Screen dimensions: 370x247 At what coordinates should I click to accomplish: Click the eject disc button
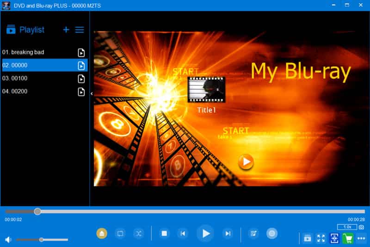pos(102,234)
